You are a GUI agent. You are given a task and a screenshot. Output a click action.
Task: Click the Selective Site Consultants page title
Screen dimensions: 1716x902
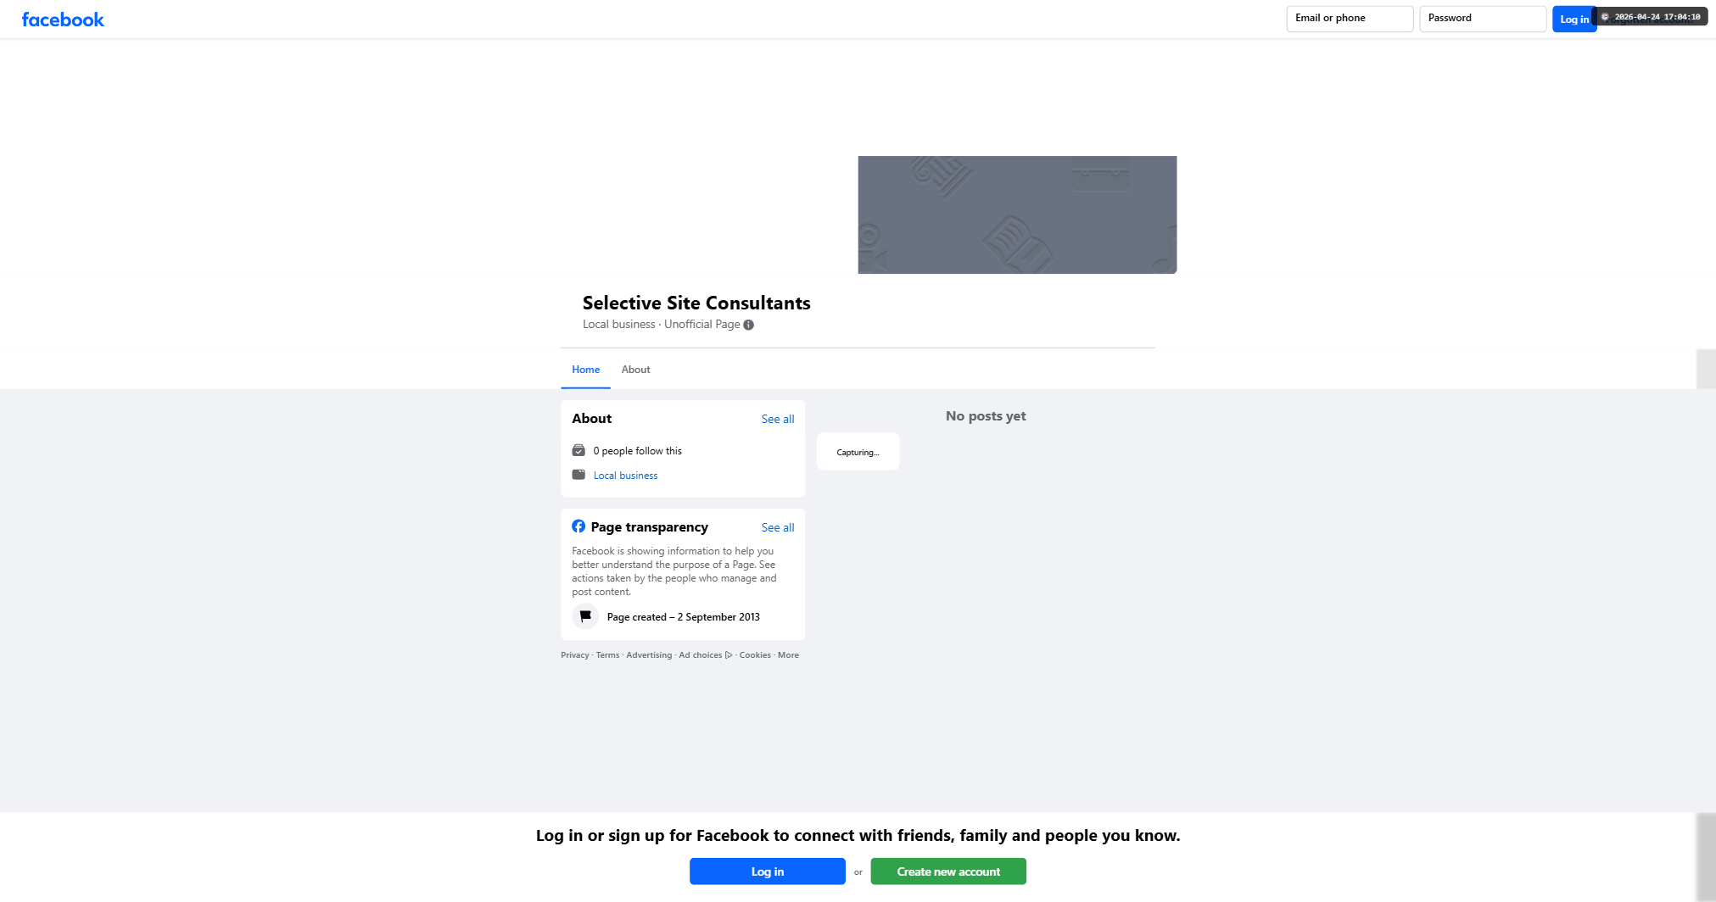[696, 303]
